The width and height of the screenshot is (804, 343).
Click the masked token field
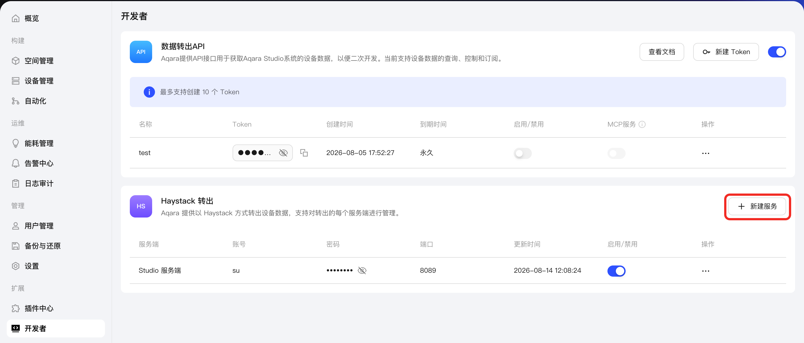[x=262, y=153]
